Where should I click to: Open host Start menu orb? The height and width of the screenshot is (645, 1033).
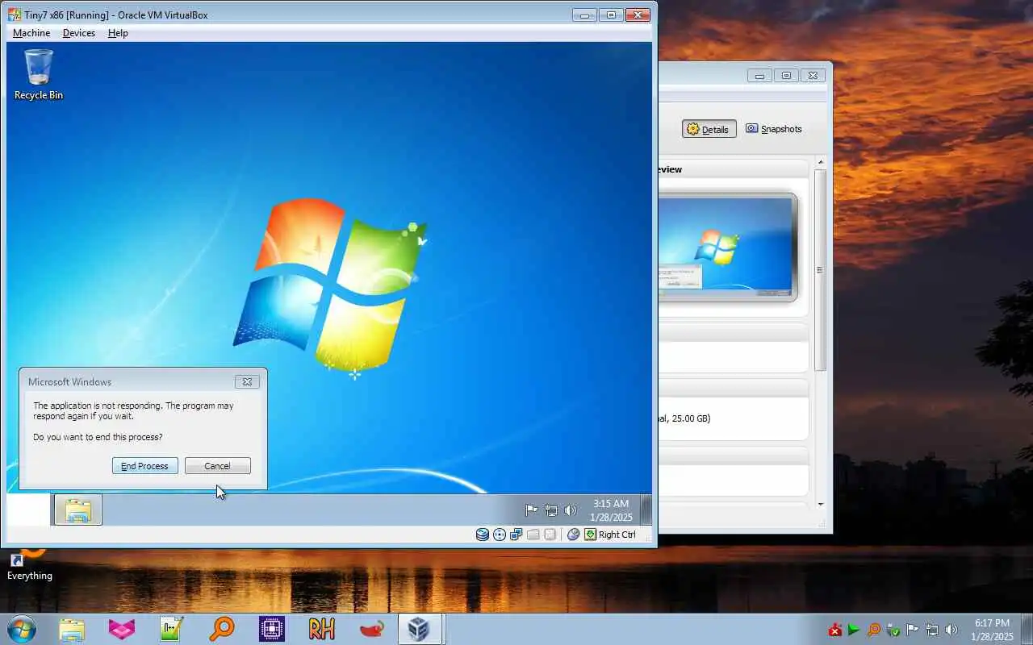22,629
